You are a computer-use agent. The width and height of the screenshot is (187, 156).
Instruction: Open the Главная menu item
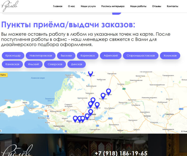point(58,6)
